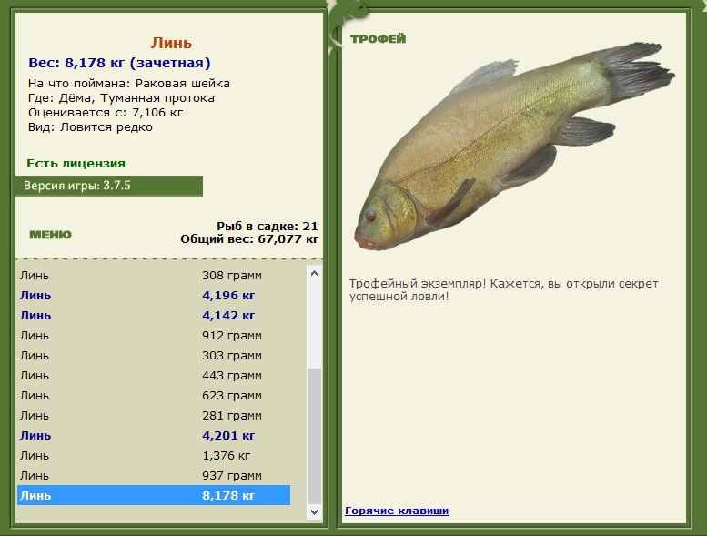The height and width of the screenshot is (536, 707).
Task: Click the Общий вес: 67,077 кг text
Action: pos(249,239)
